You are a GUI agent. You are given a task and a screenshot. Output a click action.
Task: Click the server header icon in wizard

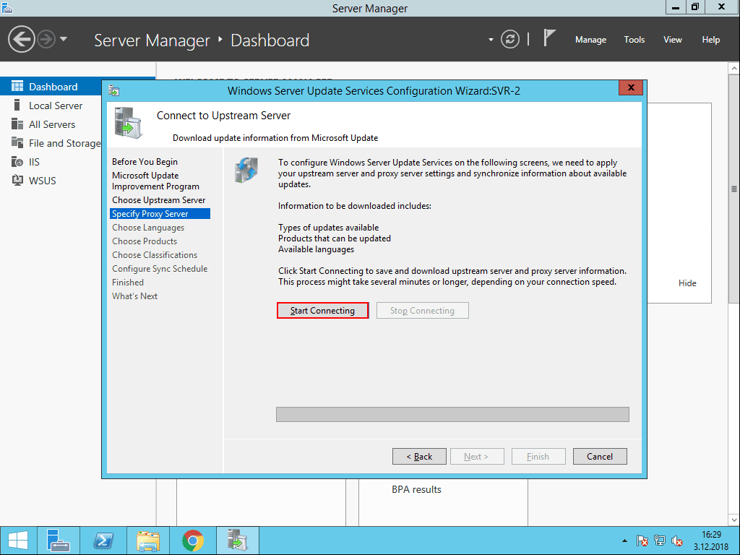(128, 123)
